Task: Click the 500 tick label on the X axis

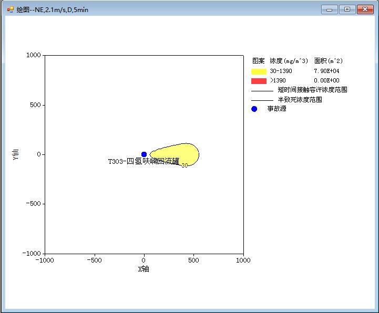Action: pyautogui.click(x=193, y=260)
